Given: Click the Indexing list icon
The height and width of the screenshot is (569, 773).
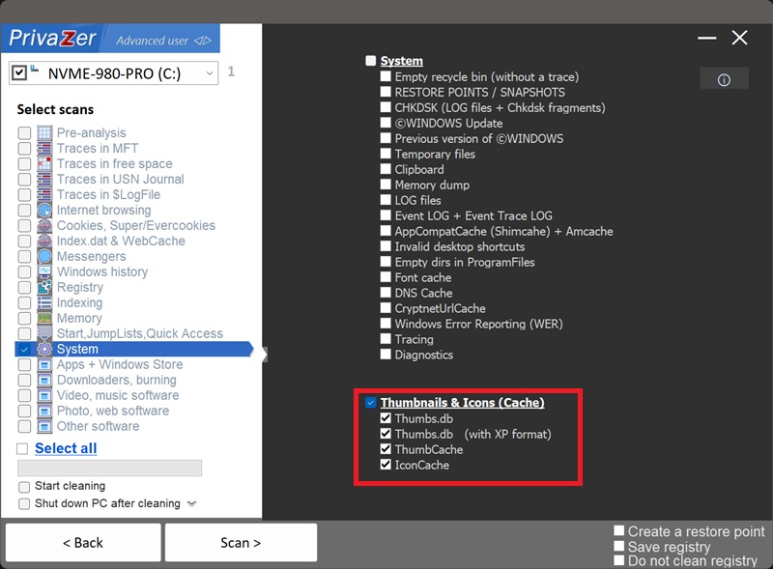Looking at the screenshot, I should coord(44,302).
